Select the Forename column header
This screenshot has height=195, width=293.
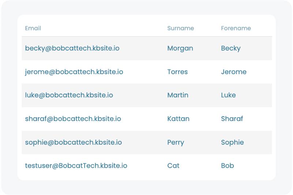pyautogui.click(x=236, y=28)
